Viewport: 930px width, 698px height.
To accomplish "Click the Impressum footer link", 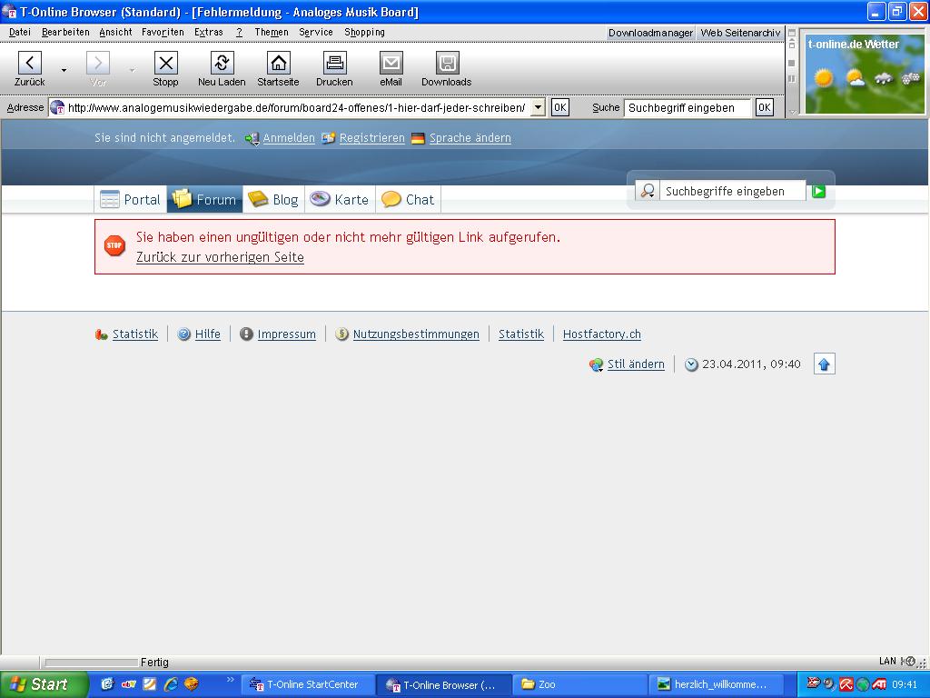I will [286, 334].
